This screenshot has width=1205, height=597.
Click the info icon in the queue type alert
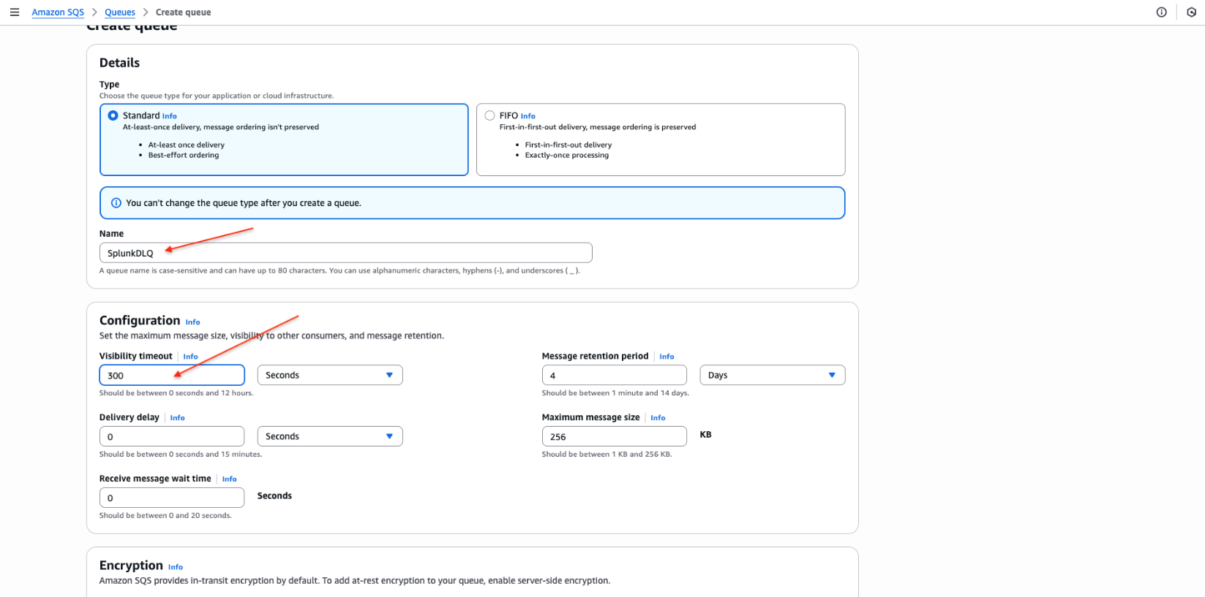click(x=116, y=203)
